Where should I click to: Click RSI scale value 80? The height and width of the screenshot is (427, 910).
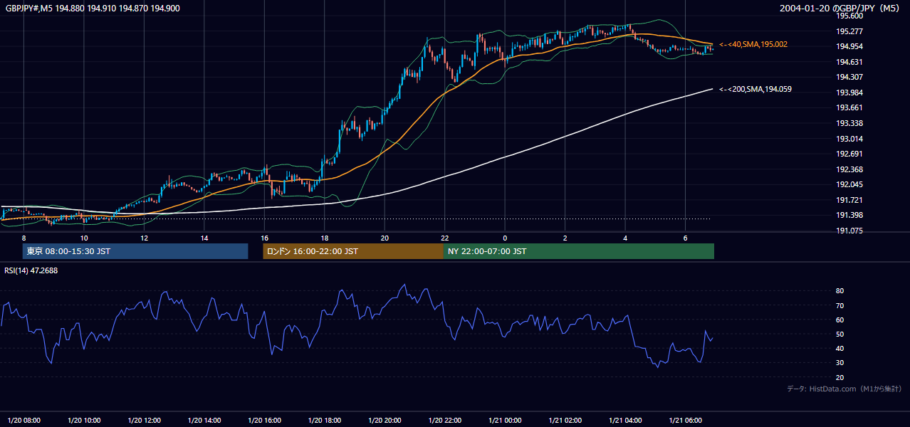coord(840,291)
